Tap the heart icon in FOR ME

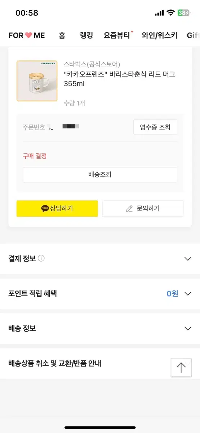click(x=29, y=35)
